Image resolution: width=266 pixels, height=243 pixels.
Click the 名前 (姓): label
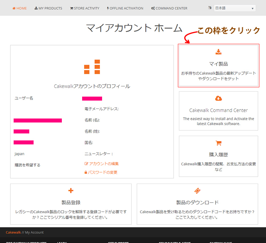[x=92, y=131]
